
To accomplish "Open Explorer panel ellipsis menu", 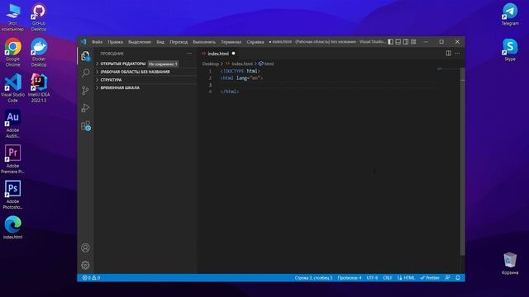I will pyautogui.click(x=189, y=54).
